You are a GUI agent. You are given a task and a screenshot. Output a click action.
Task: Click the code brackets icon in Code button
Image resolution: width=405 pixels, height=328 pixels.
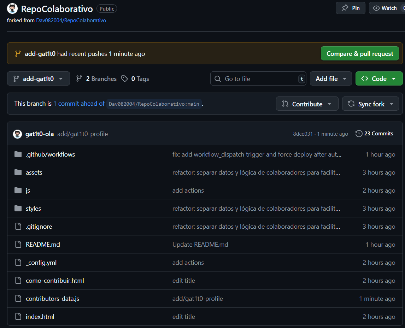pyautogui.click(x=364, y=78)
